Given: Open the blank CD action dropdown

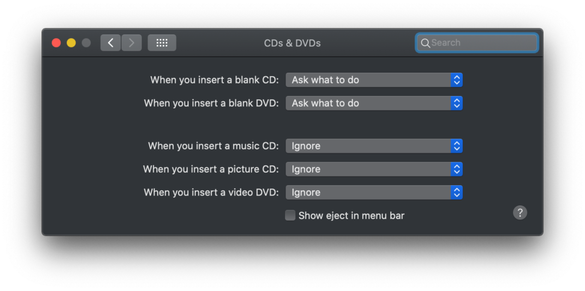Looking at the screenshot, I should click(x=374, y=80).
